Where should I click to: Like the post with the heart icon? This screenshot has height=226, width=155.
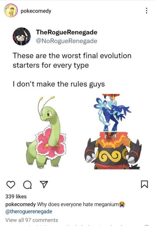click(11, 185)
